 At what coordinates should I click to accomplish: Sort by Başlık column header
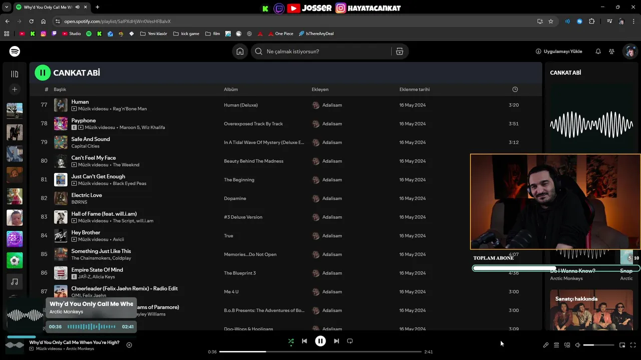[60, 89]
